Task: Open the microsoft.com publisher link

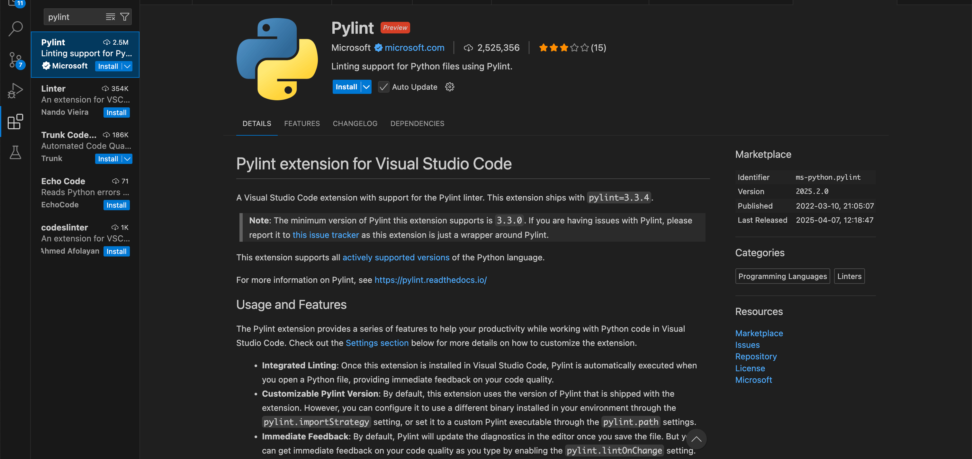Action: [x=414, y=48]
